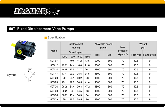The height and width of the screenshot is (107, 165).
Task: Select model cell '50T-36'
Action: pyautogui.click(x=54, y=95)
